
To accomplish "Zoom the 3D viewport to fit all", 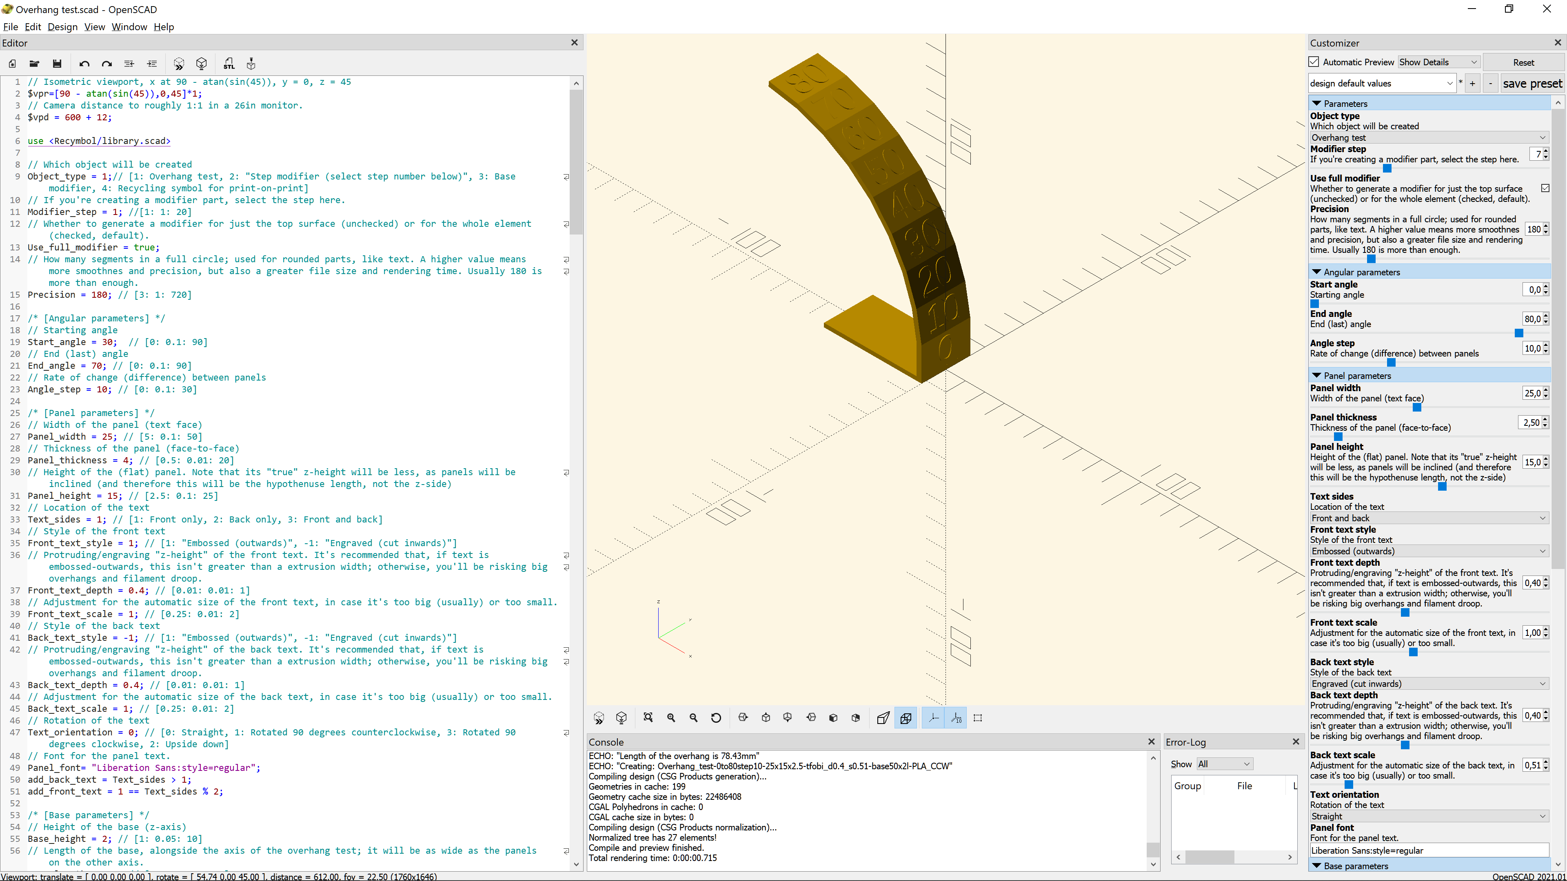I will coord(648,718).
